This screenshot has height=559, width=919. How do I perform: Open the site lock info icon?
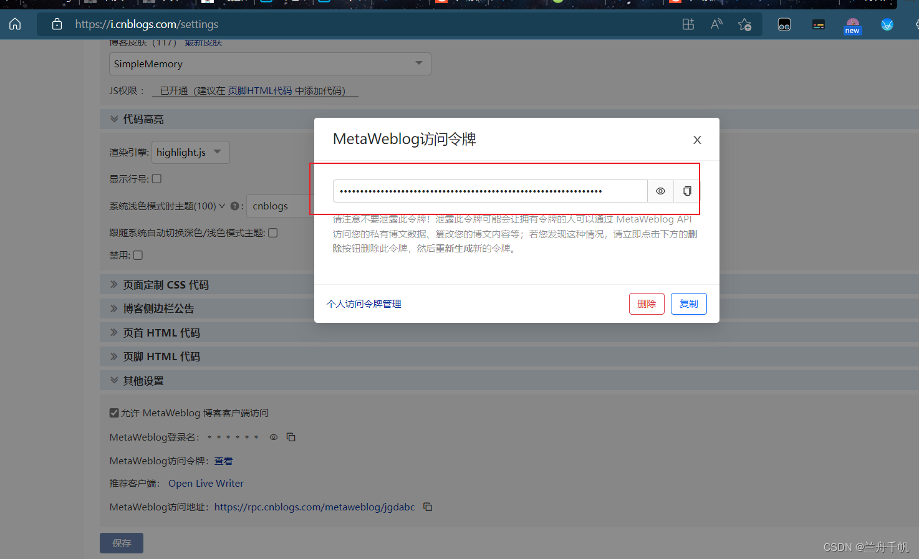57,24
